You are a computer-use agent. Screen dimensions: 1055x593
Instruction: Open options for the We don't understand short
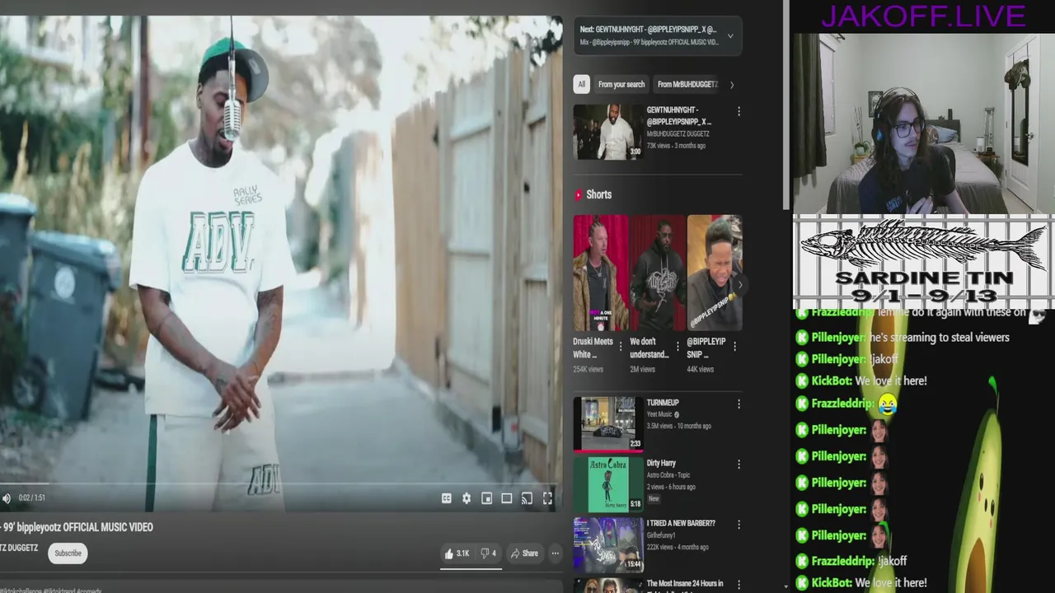tap(678, 347)
